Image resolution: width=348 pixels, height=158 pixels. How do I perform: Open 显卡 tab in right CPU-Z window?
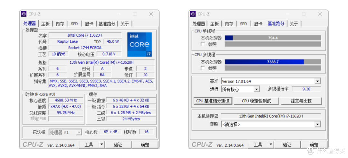point(258,24)
